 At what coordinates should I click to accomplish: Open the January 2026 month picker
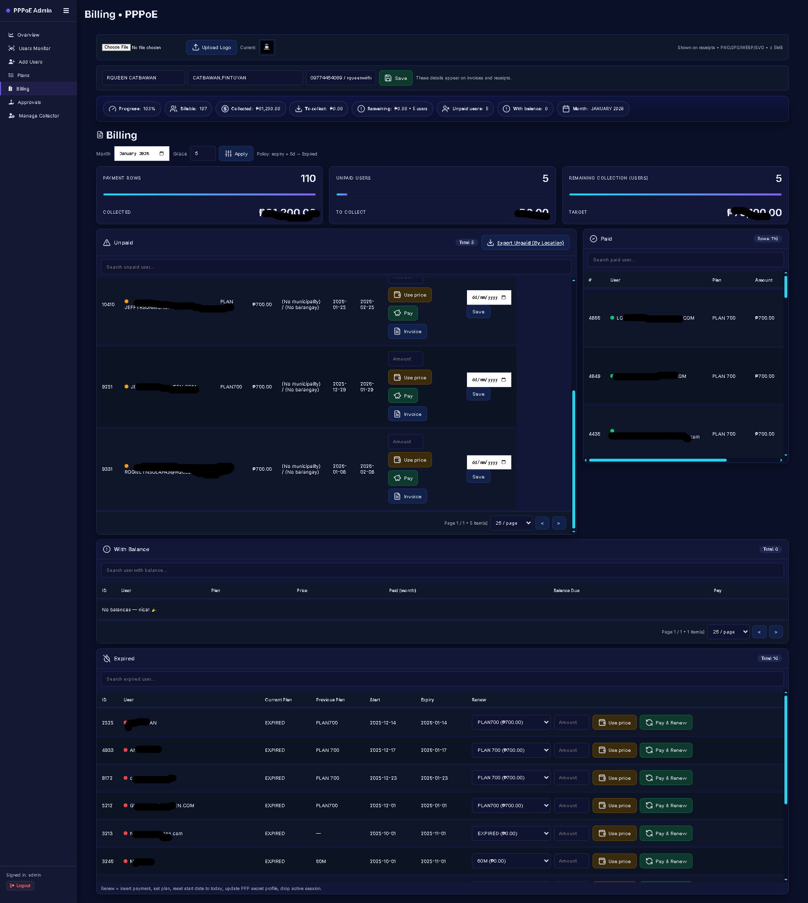pyautogui.click(x=161, y=154)
